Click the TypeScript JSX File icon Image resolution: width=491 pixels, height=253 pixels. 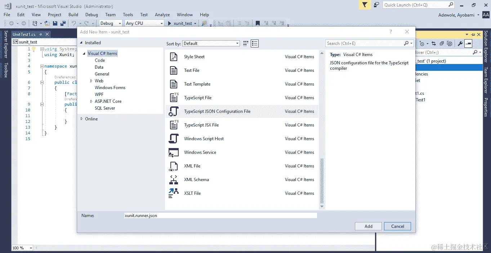[x=174, y=125]
